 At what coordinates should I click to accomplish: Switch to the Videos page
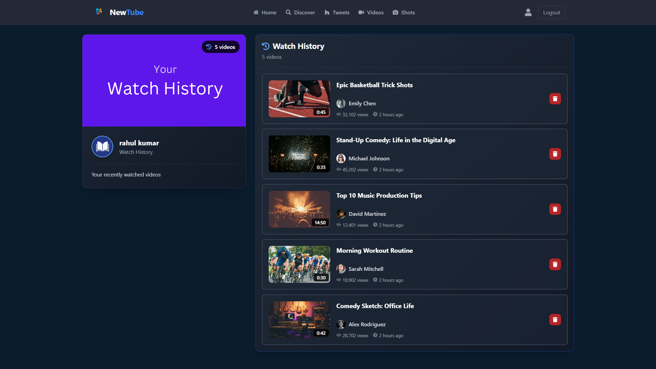point(371,13)
